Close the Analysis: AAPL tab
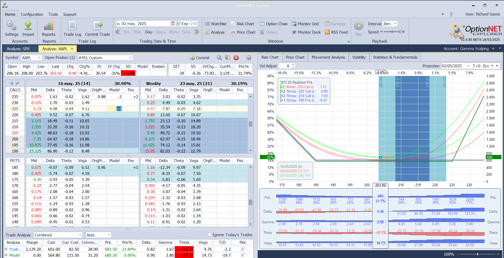Viewport: 504px width, 258px height. tap(72, 49)
